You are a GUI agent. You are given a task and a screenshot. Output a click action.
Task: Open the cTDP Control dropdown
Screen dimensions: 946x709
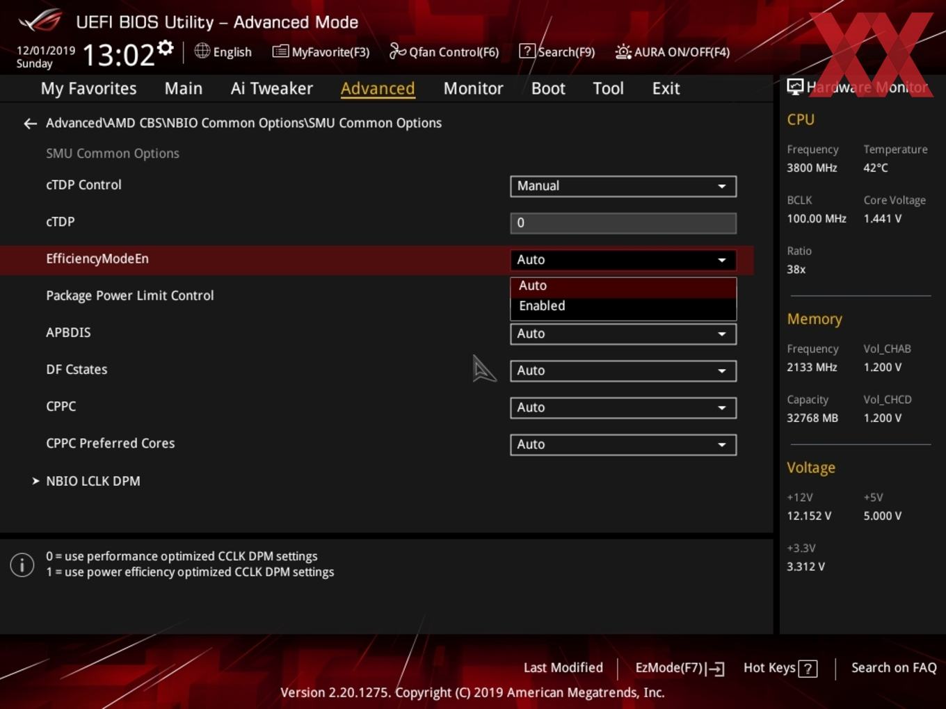point(623,186)
